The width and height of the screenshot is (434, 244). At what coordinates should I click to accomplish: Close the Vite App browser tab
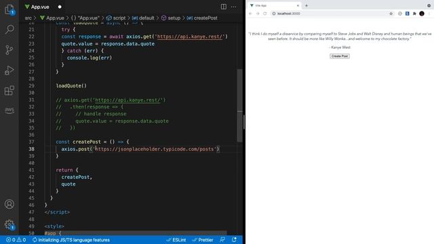click(298, 5)
